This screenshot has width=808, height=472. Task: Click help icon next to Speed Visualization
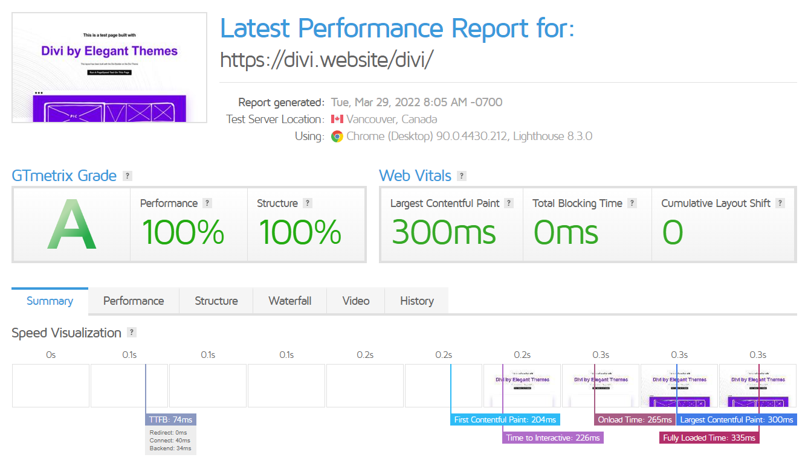[x=132, y=333]
